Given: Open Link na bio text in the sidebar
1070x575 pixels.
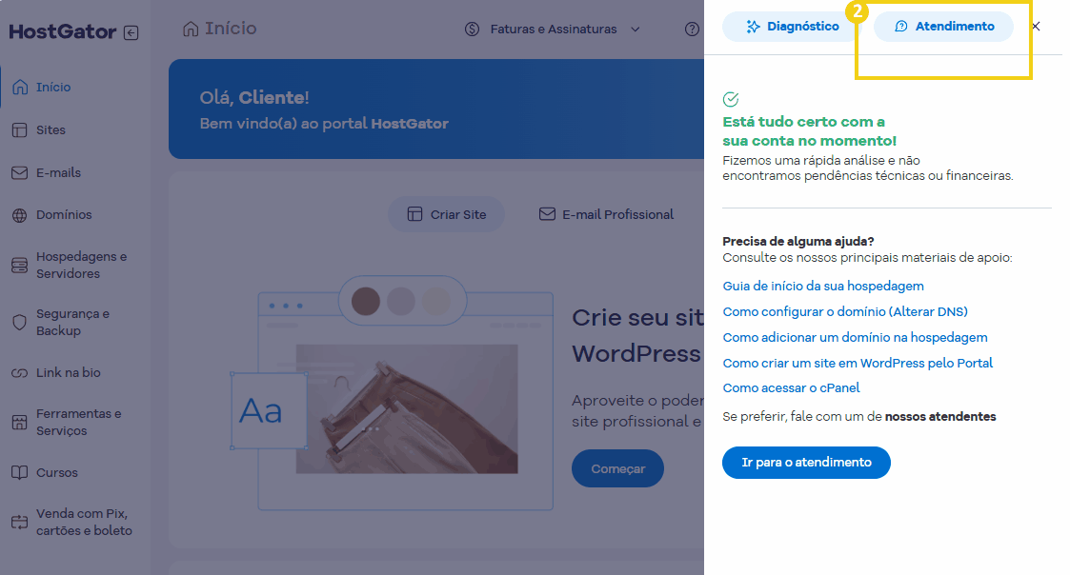Looking at the screenshot, I should coord(69,373).
